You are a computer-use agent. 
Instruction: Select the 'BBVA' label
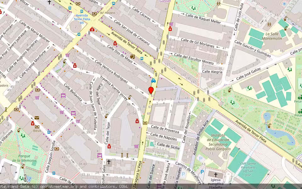37,131
